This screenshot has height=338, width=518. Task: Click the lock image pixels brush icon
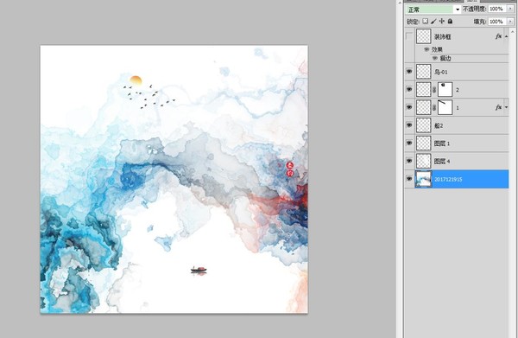click(x=433, y=21)
